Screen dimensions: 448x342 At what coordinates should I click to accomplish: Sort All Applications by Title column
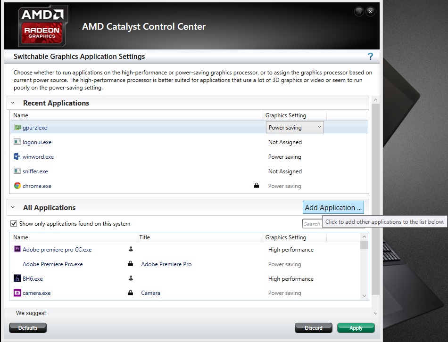tap(200, 237)
